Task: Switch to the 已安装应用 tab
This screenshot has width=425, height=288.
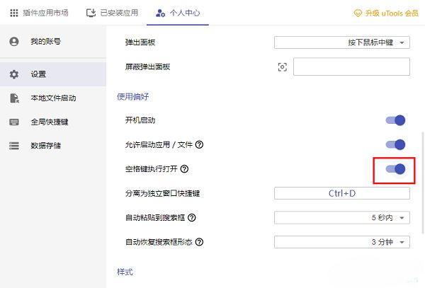Action: point(112,13)
